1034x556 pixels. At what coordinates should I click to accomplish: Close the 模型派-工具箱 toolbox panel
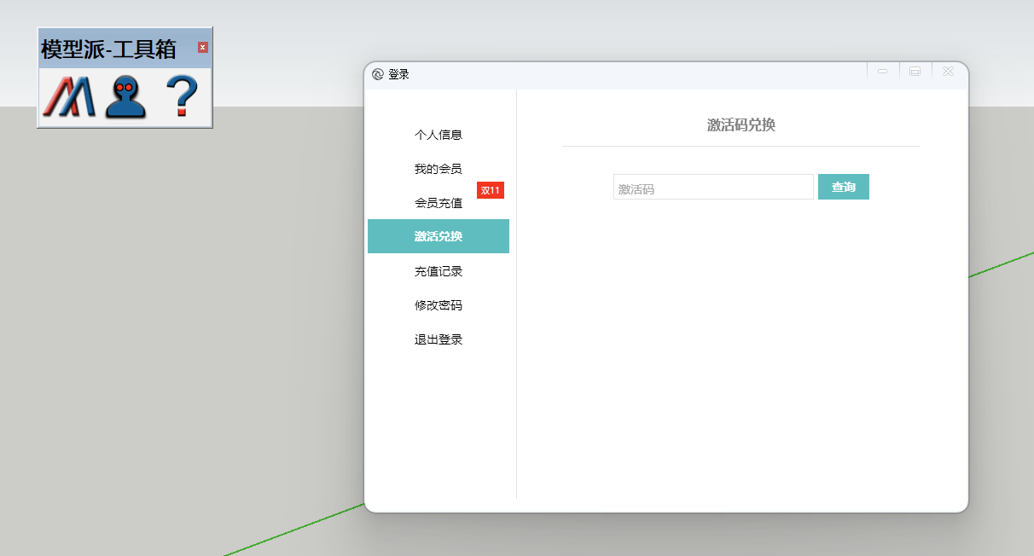point(203,48)
